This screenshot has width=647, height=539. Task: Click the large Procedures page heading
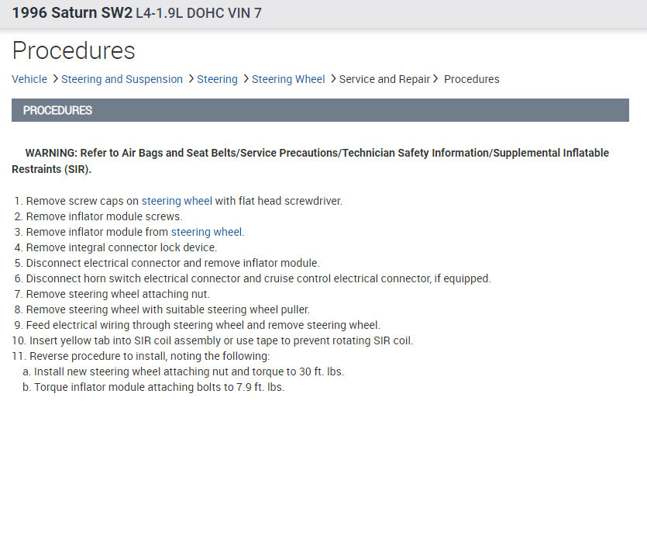[x=74, y=51]
